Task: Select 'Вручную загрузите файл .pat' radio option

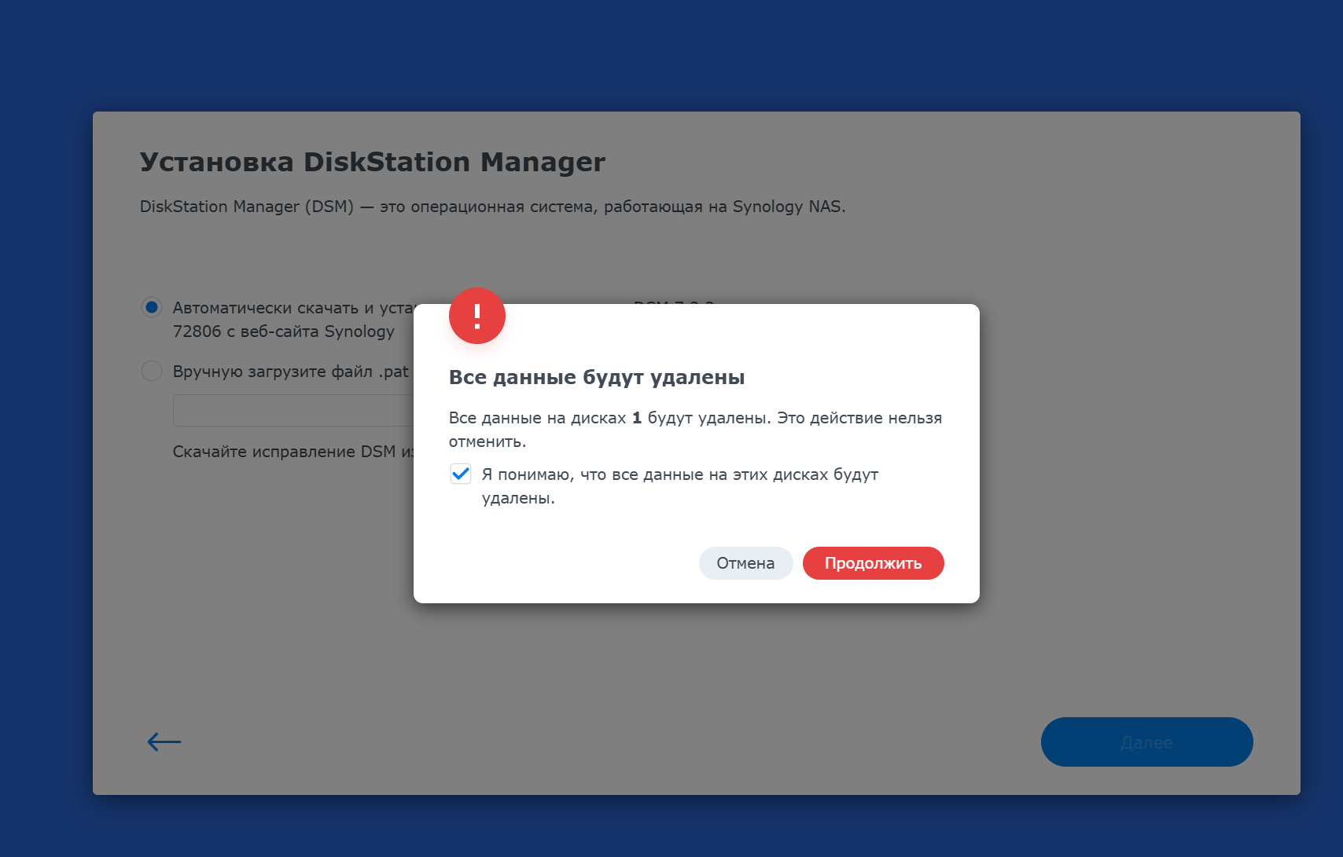Action: [x=152, y=371]
